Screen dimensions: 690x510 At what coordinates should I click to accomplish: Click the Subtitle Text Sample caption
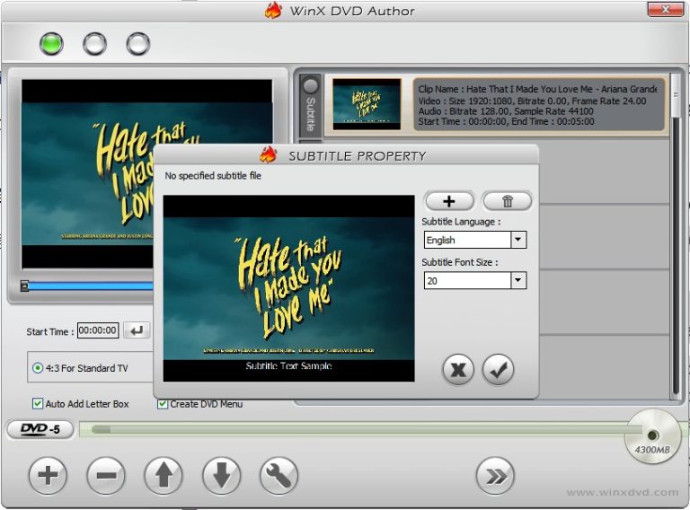coord(288,365)
